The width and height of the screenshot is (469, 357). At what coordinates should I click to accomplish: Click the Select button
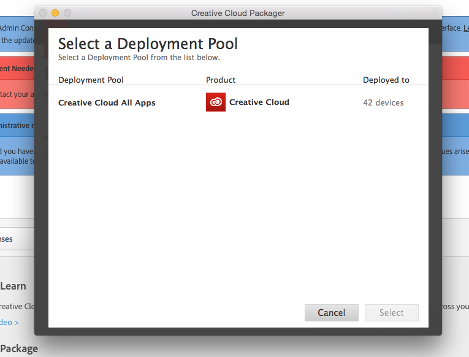click(x=391, y=313)
